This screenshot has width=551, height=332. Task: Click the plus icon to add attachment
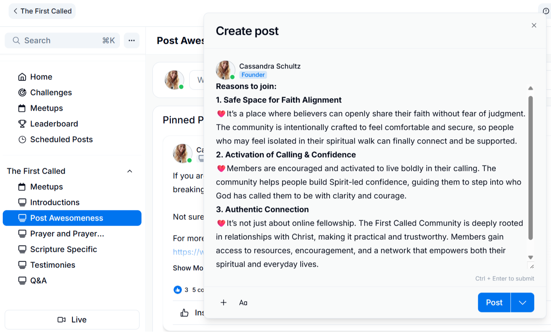click(x=223, y=302)
